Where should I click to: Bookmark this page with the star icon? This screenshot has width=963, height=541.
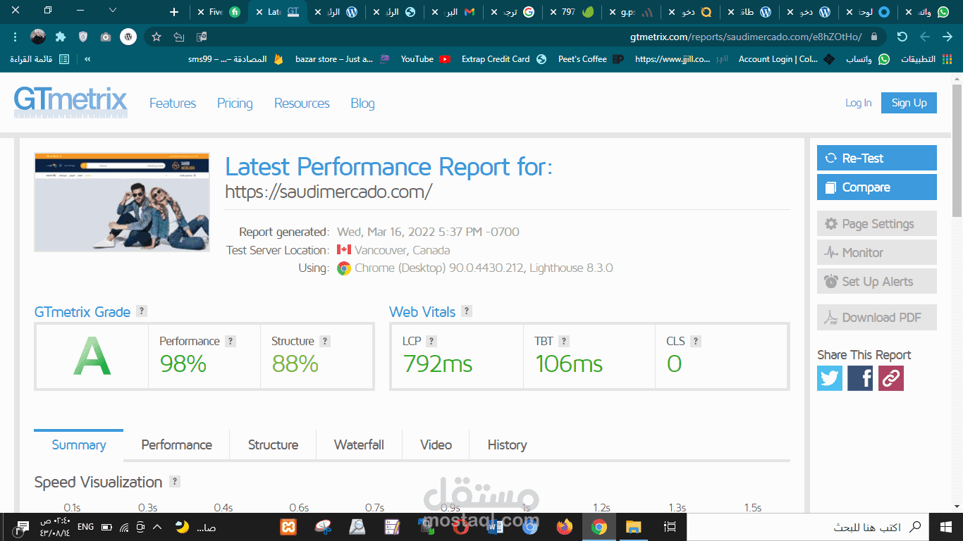point(157,37)
